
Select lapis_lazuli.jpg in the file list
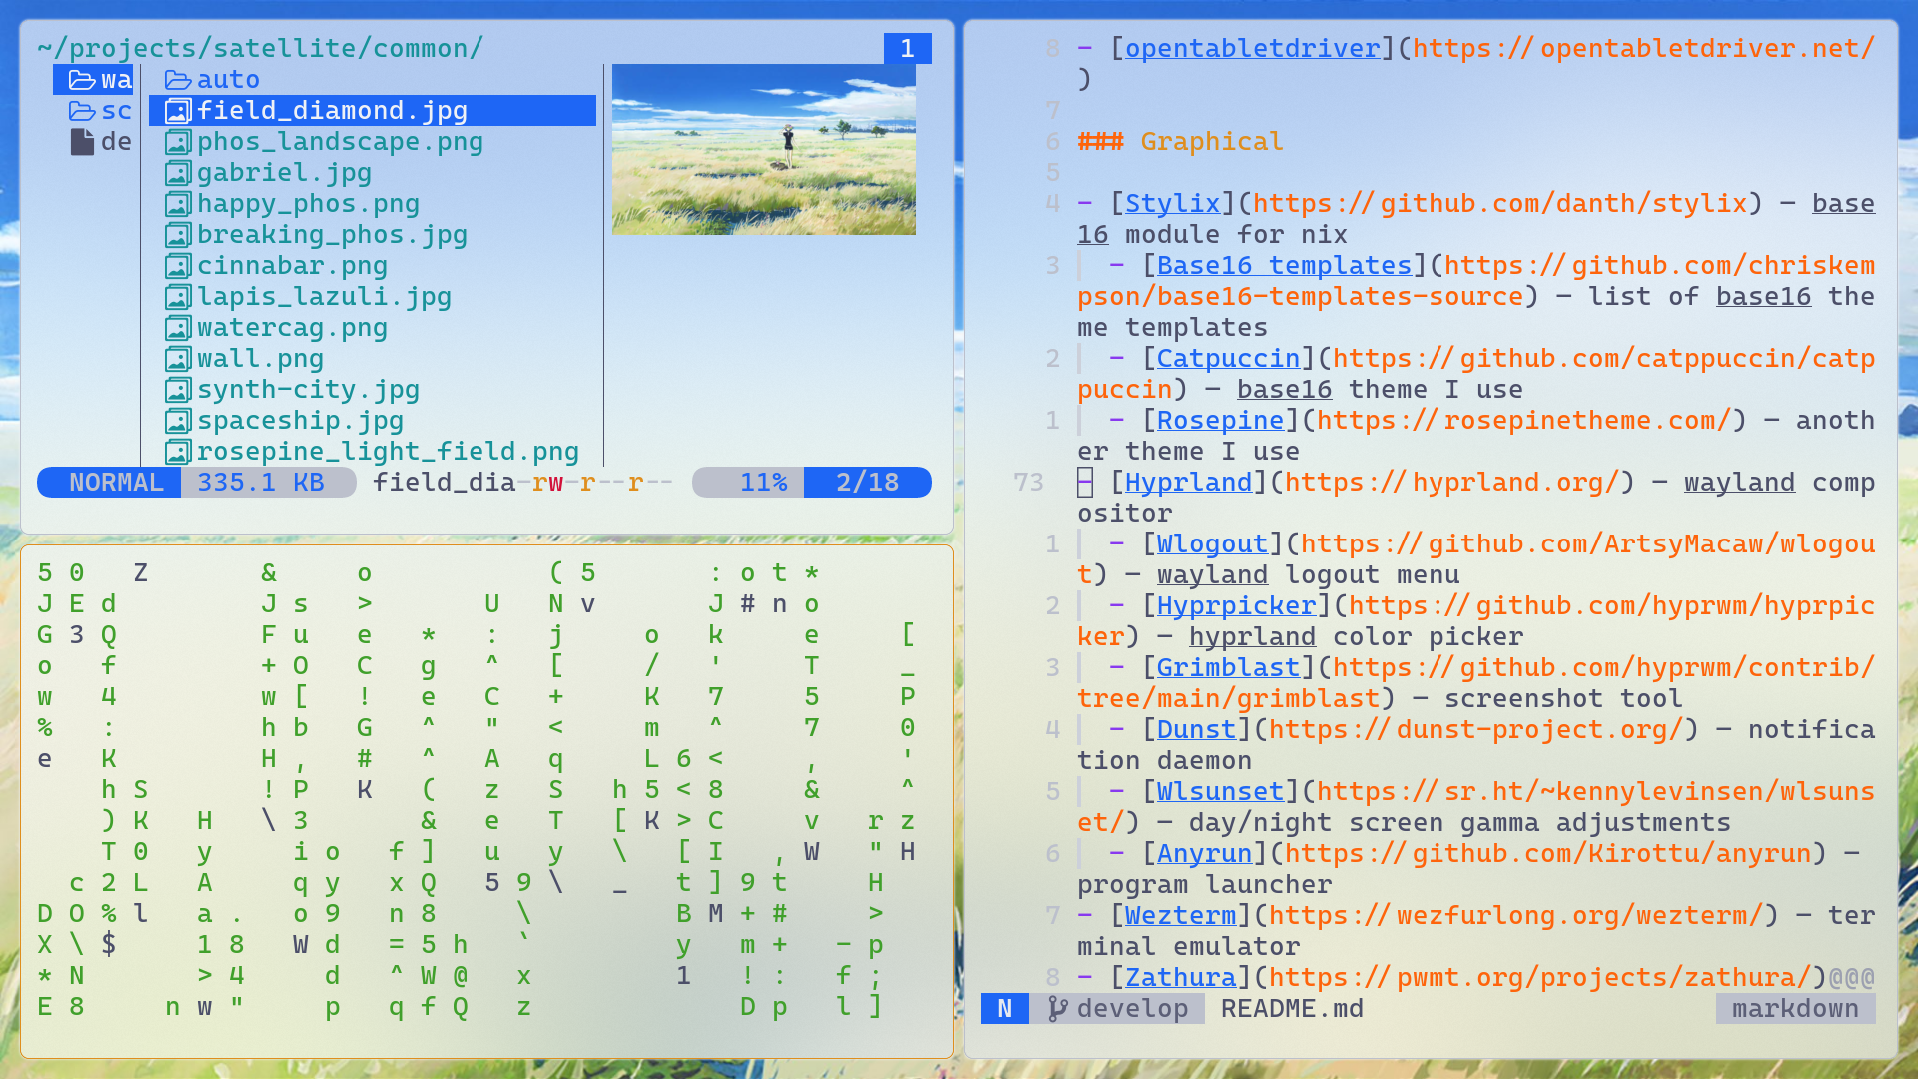[324, 297]
